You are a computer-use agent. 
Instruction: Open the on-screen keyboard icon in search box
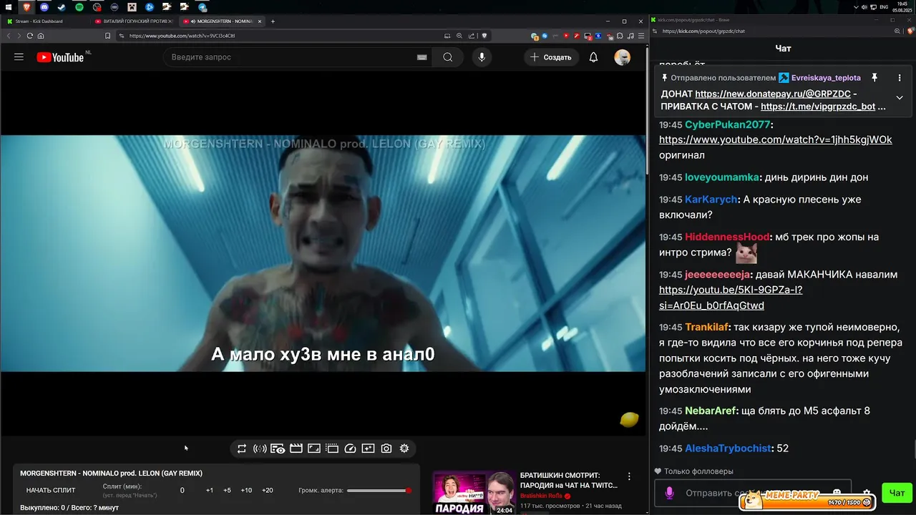point(422,57)
